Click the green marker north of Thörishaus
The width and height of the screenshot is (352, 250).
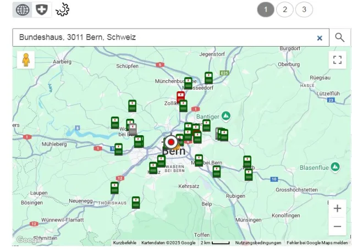pos(114,188)
